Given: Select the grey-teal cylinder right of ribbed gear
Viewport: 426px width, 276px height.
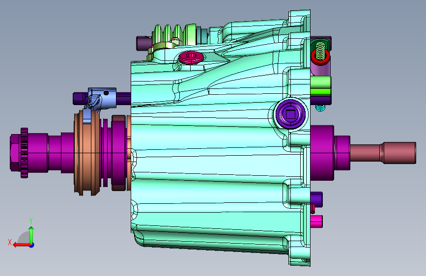Looking at the screenshot, I should 202,35.
